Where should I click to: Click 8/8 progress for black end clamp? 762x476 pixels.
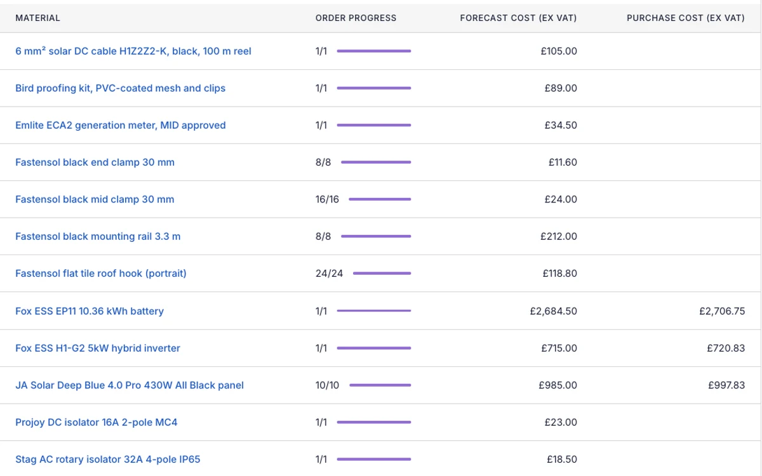click(x=323, y=162)
